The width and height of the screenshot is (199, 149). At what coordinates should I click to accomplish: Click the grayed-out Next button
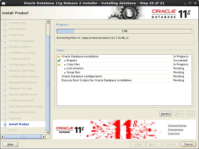[154, 144]
